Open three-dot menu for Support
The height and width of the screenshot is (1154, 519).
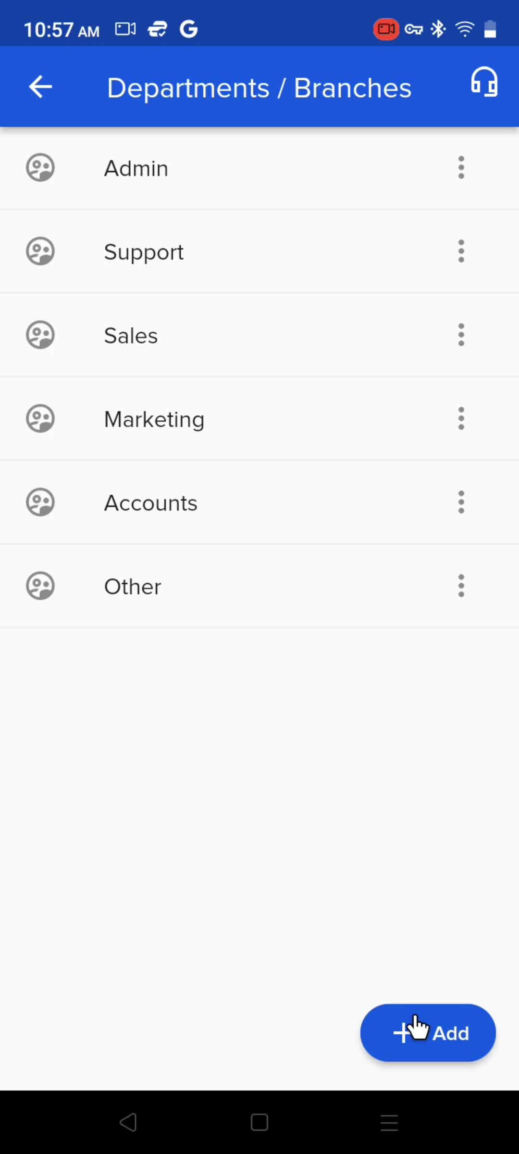pos(461,251)
